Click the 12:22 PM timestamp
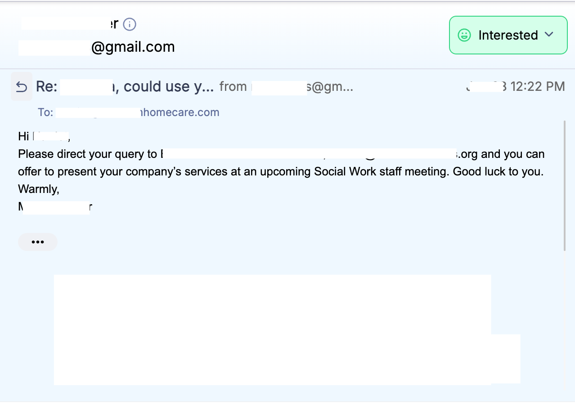 point(537,86)
